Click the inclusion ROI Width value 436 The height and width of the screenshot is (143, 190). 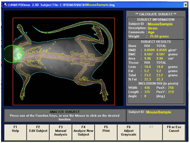(x=147, y=88)
